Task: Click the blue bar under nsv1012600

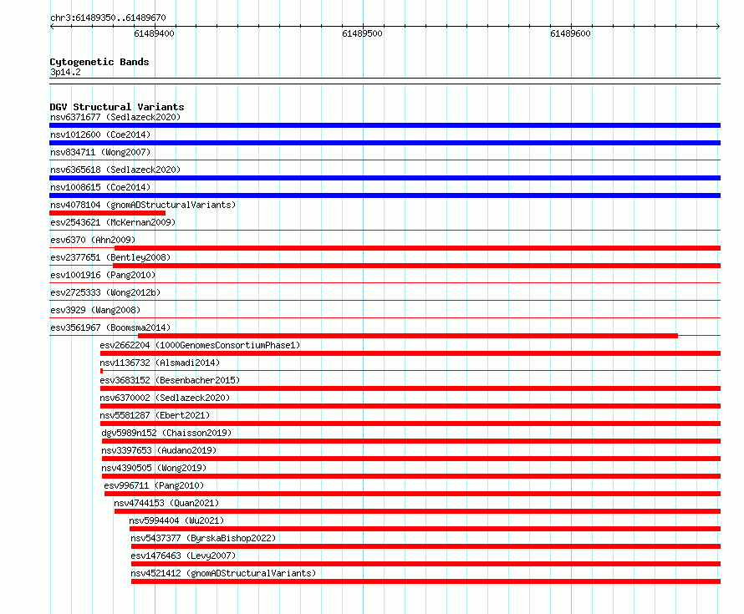Action: pos(385,143)
